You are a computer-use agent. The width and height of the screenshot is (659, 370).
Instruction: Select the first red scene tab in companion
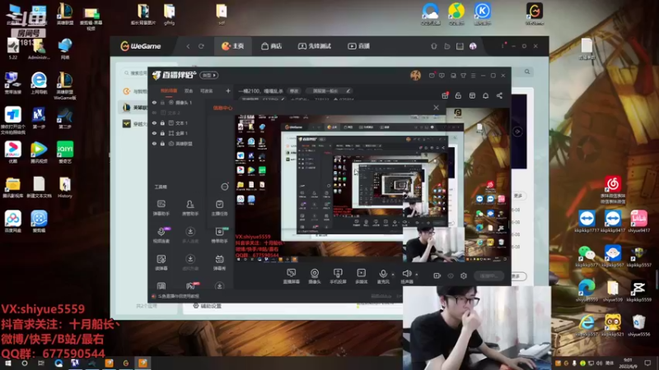[169, 90]
